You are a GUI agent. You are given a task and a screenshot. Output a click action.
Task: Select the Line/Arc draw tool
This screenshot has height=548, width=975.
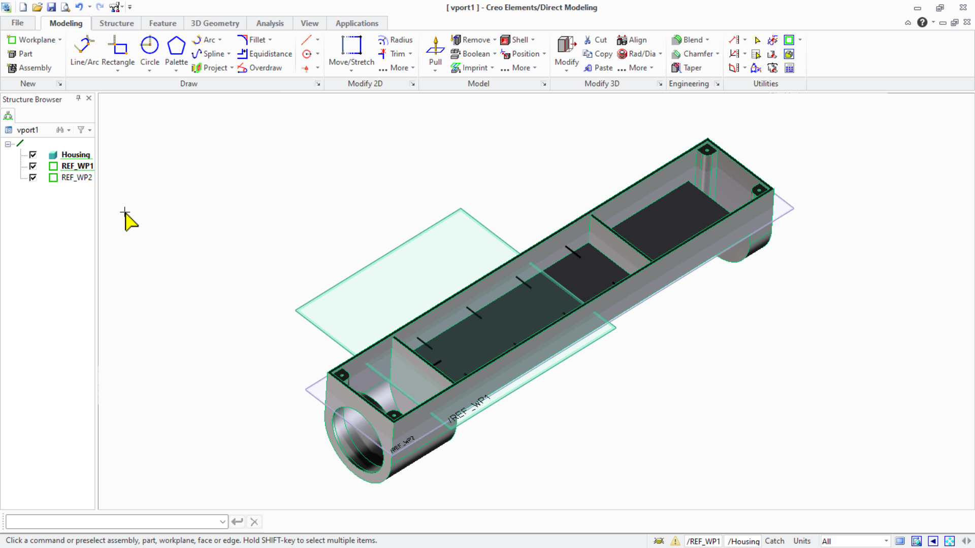click(84, 51)
